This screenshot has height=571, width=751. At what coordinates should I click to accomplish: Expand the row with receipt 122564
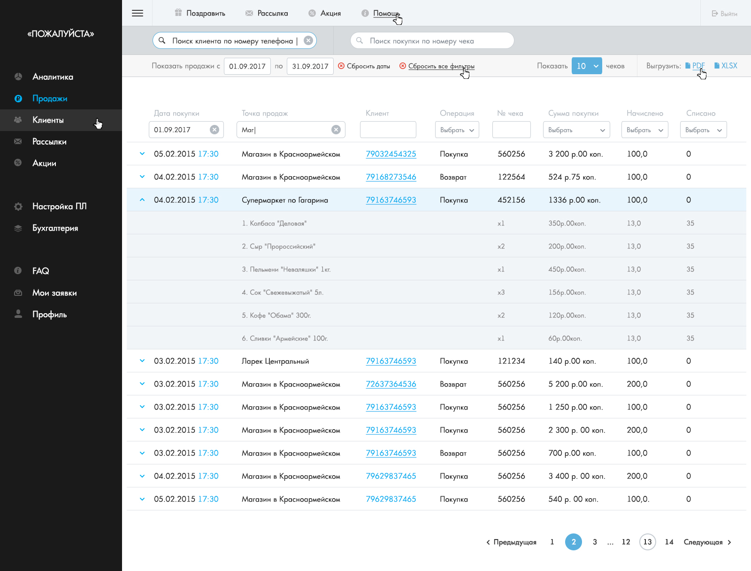[x=142, y=177]
